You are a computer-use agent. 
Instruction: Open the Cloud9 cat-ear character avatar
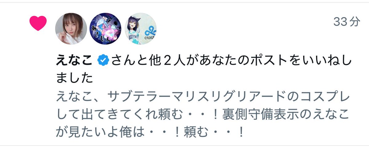[x=141, y=29]
